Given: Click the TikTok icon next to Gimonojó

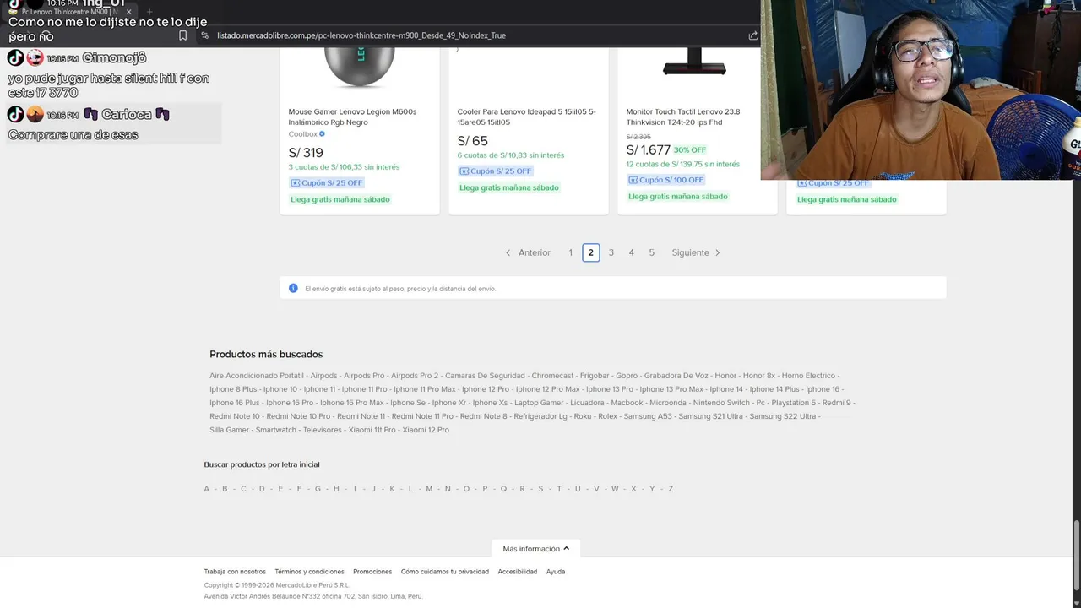Looking at the screenshot, I should 15,58.
